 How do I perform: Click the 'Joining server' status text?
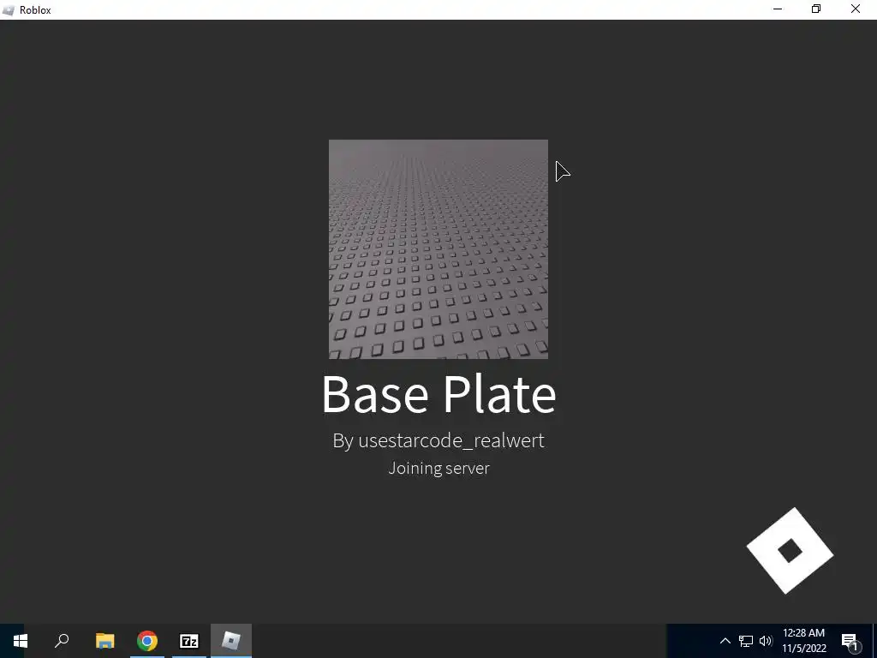(x=438, y=468)
